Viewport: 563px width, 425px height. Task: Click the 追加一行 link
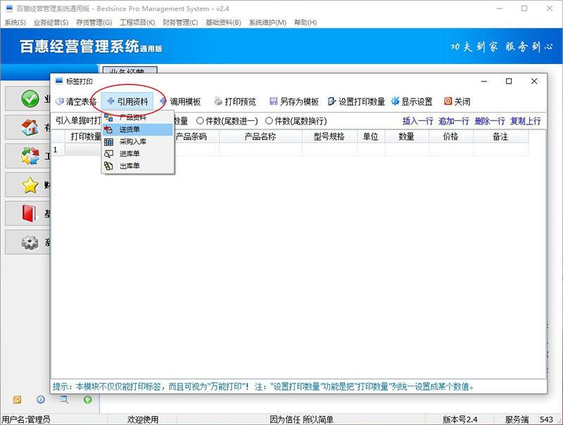point(454,121)
